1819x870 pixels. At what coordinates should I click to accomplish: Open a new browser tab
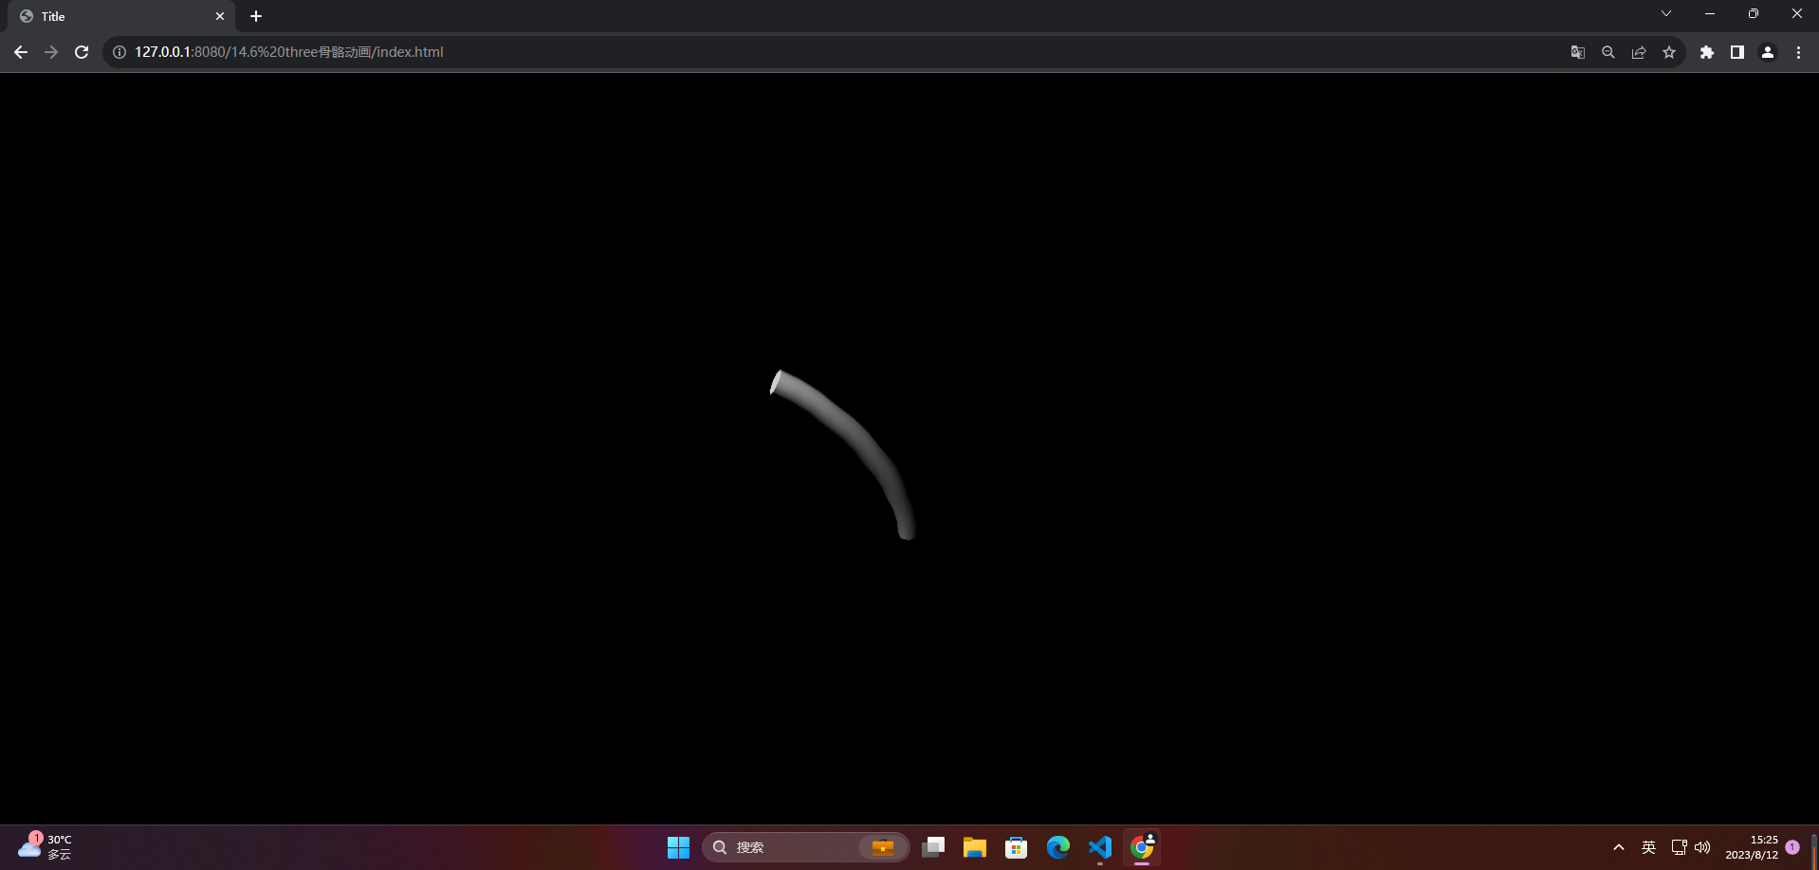point(256,16)
